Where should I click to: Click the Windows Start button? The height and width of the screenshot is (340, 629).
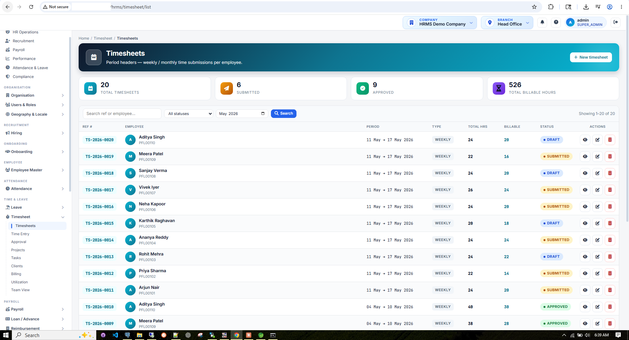6,335
